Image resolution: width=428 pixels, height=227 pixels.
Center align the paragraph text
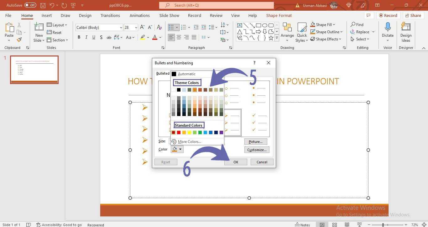179,37
